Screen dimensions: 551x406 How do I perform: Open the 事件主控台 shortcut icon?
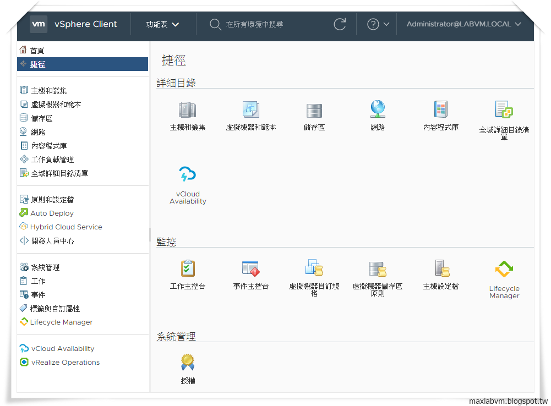point(250,268)
